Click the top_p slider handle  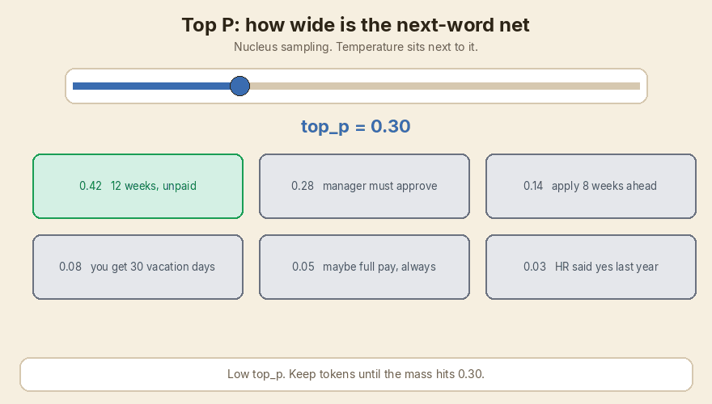click(239, 86)
